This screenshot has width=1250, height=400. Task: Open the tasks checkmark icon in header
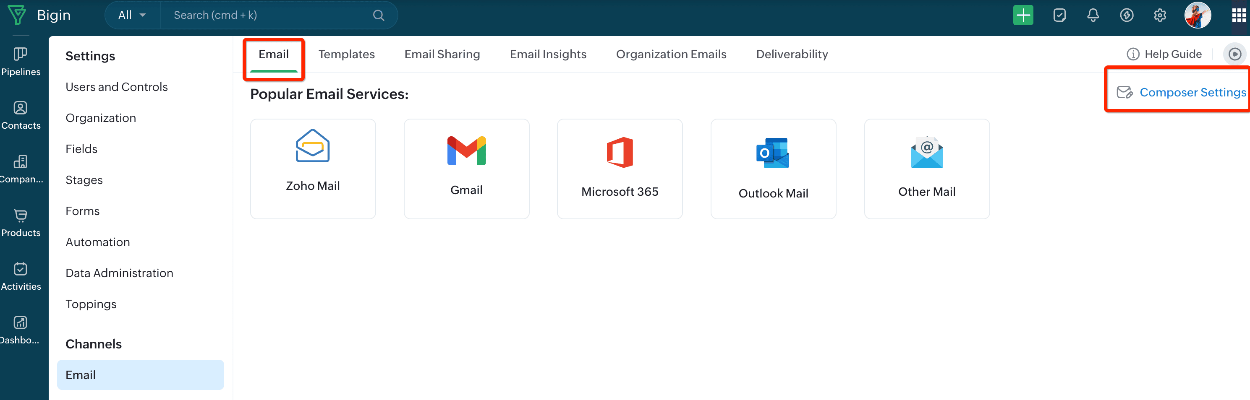[x=1059, y=16]
